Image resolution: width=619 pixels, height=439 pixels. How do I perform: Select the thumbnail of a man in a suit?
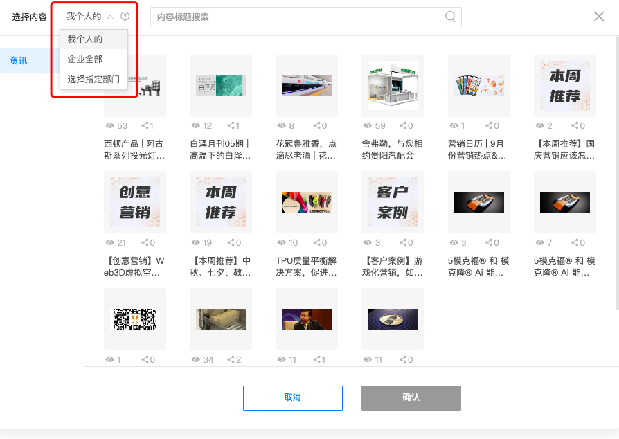307,319
